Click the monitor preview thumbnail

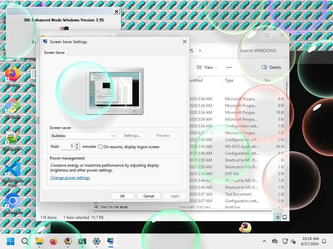(x=115, y=91)
